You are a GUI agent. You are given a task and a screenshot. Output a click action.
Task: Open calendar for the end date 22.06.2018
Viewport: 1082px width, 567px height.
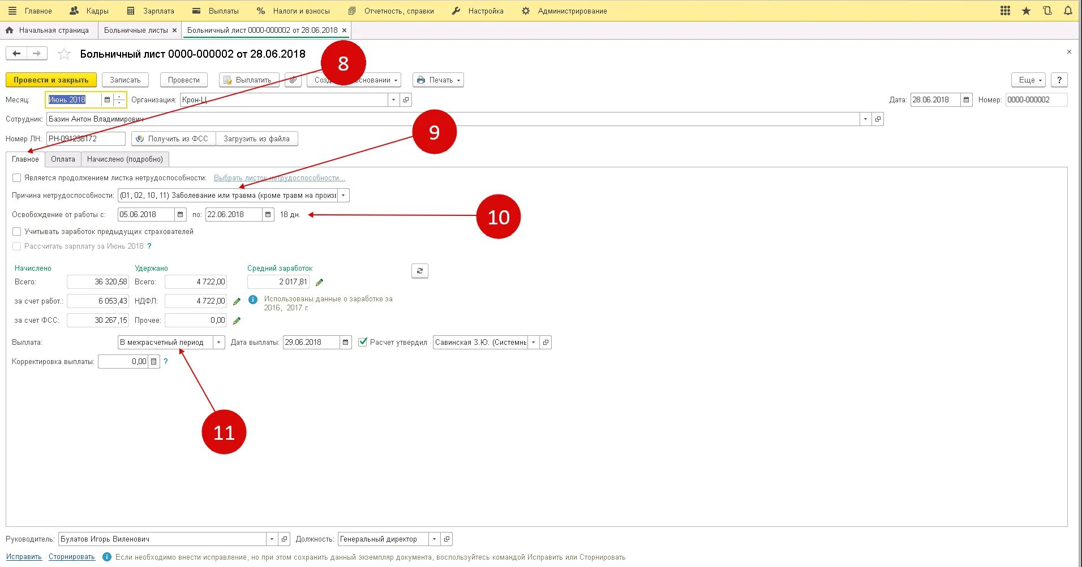pyautogui.click(x=268, y=214)
